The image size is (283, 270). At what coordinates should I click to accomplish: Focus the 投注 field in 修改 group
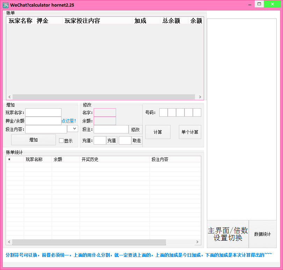(111, 129)
